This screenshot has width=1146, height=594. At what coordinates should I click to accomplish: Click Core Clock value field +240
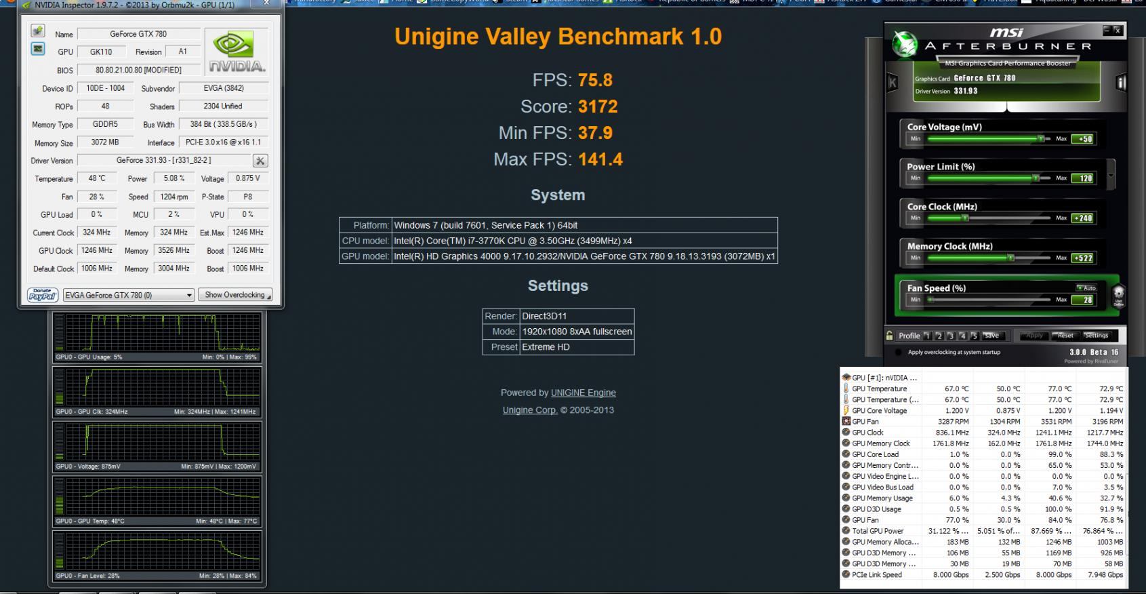[1083, 218]
